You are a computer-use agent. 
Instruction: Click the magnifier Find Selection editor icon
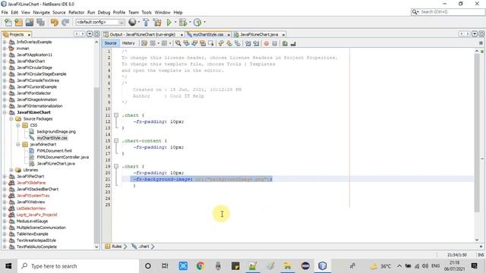(x=178, y=43)
